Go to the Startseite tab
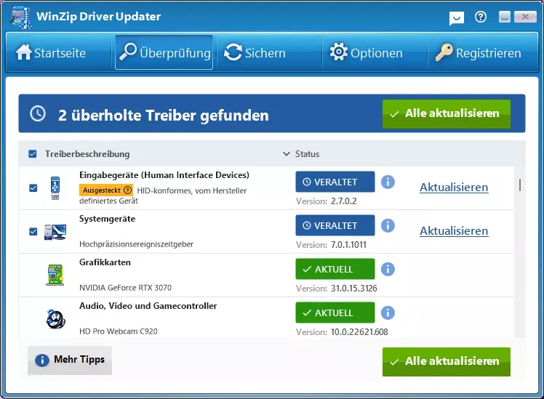 point(59,53)
